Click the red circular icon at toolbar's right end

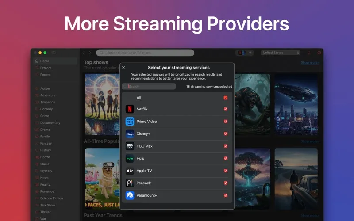[319, 53]
